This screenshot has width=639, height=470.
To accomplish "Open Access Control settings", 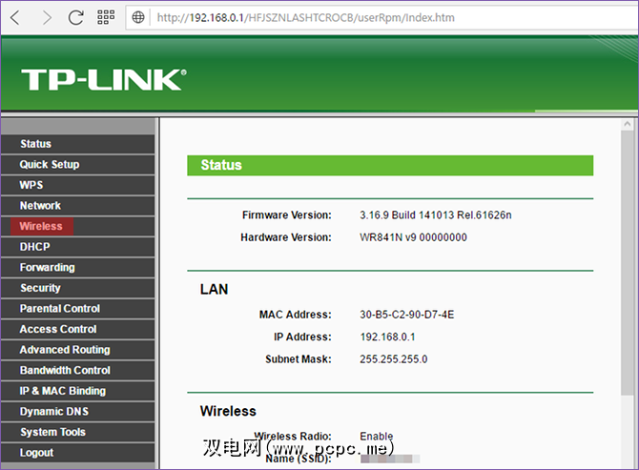I will [77, 329].
